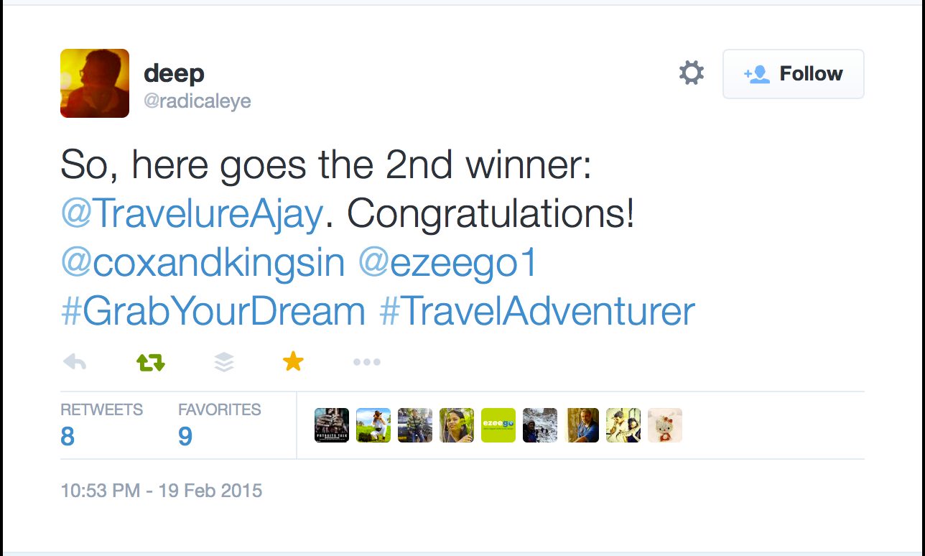Open @TravelureAjay's profile
The width and height of the screenshot is (925, 556).
coord(190,213)
